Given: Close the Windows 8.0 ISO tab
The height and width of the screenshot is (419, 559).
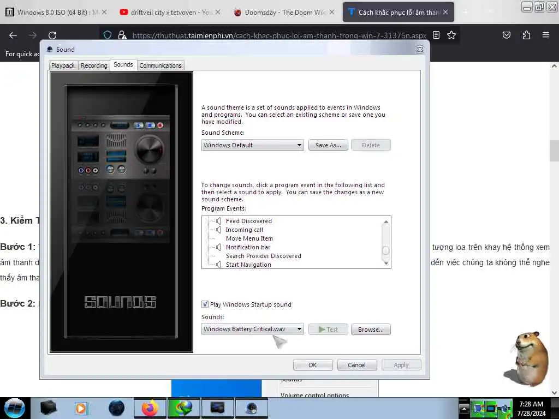Looking at the screenshot, I should click(x=104, y=12).
